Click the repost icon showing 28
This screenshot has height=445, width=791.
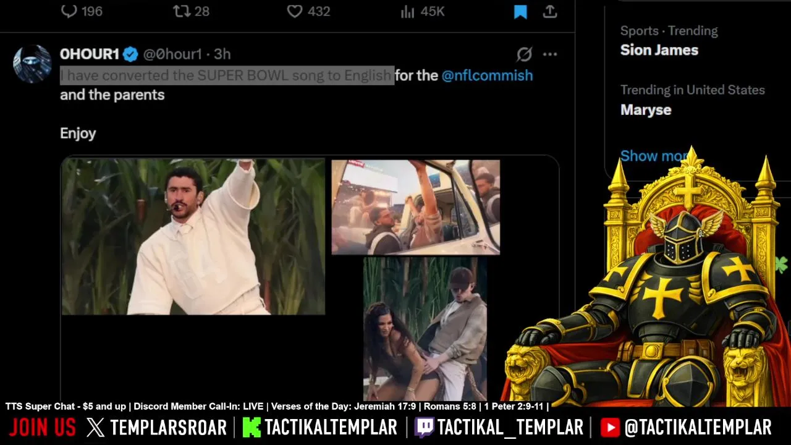[181, 11]
